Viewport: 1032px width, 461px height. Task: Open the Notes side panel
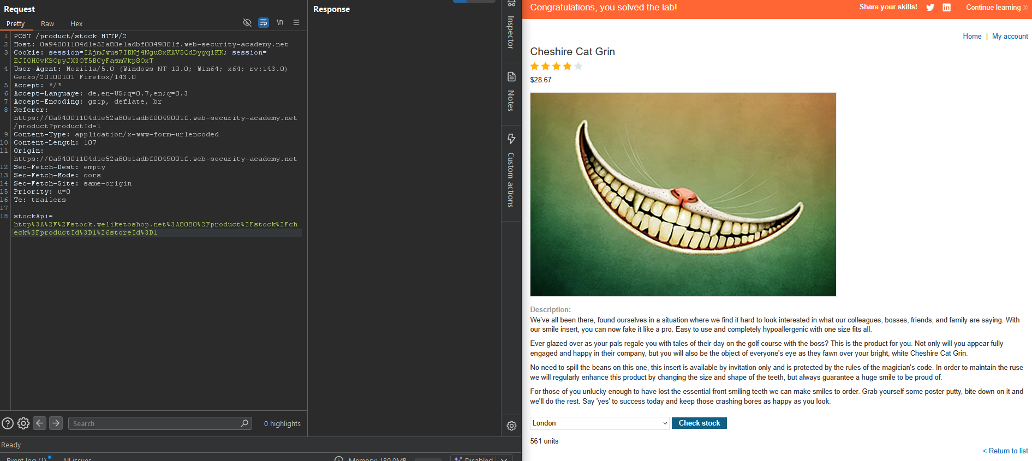pos(511,92)
